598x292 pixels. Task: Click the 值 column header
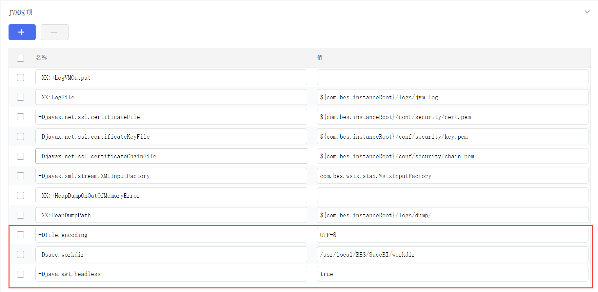[x=320, y=58]
